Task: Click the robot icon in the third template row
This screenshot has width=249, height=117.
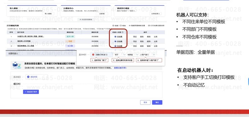Action: pos(115,46)
